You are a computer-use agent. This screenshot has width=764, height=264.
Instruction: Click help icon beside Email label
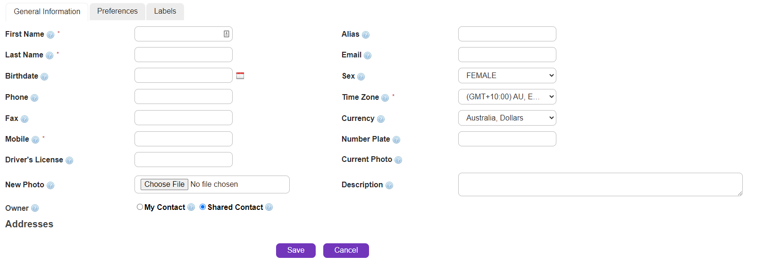pyautogui.click(x=368, y=56)
